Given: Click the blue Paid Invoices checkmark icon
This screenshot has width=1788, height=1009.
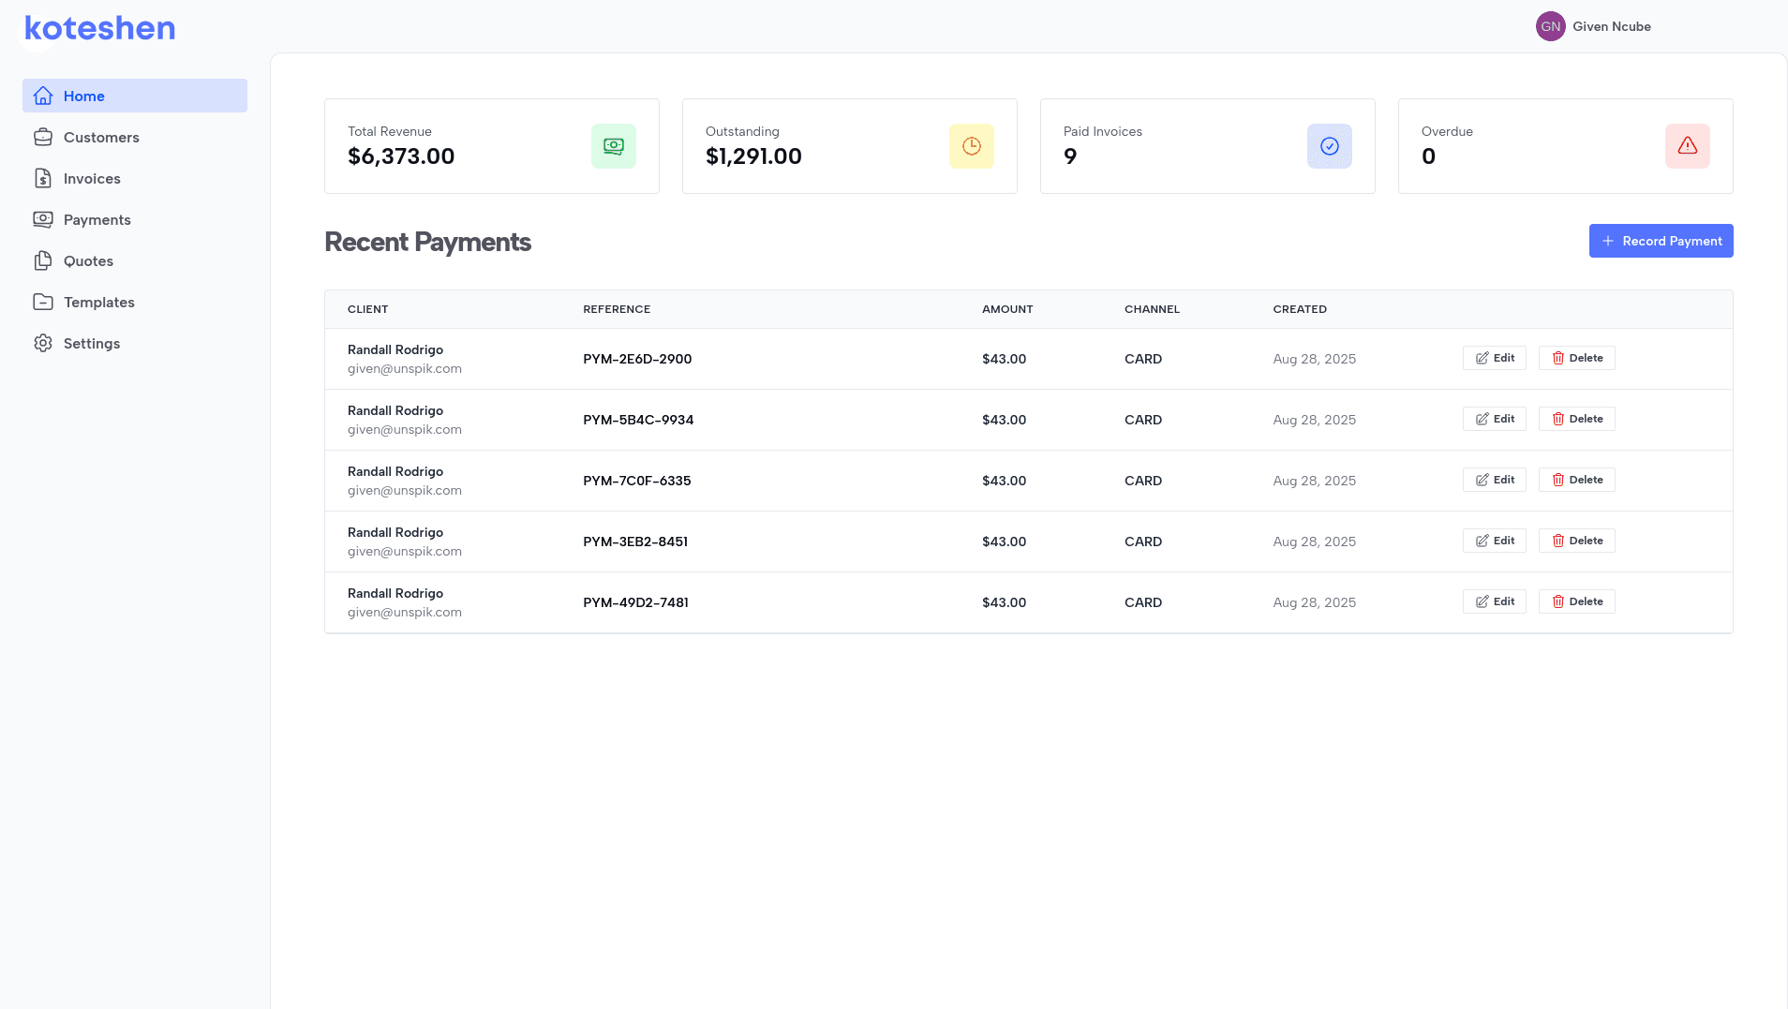Looking at the screenshot, I should point(1330,146).
